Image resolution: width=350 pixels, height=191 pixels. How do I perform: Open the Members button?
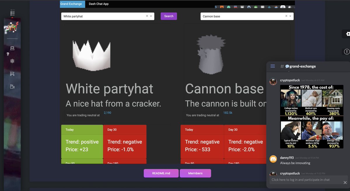pos(195,173)
